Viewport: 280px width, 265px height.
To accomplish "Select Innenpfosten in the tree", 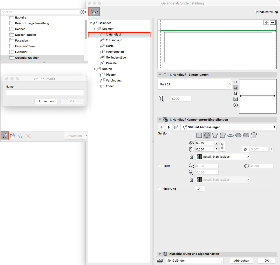I will (x=115, y=52).
